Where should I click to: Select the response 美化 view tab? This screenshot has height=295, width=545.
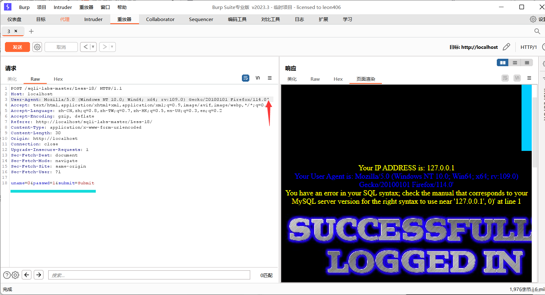coord(292,79)
